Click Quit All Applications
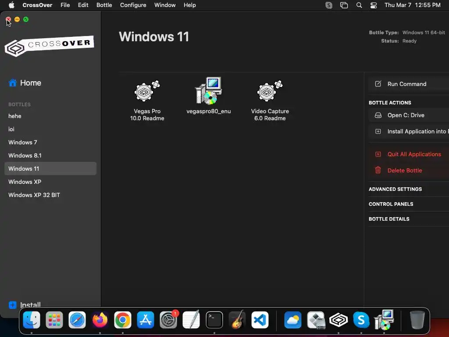This screenshot has height=337, width=449. pos(409,154)
